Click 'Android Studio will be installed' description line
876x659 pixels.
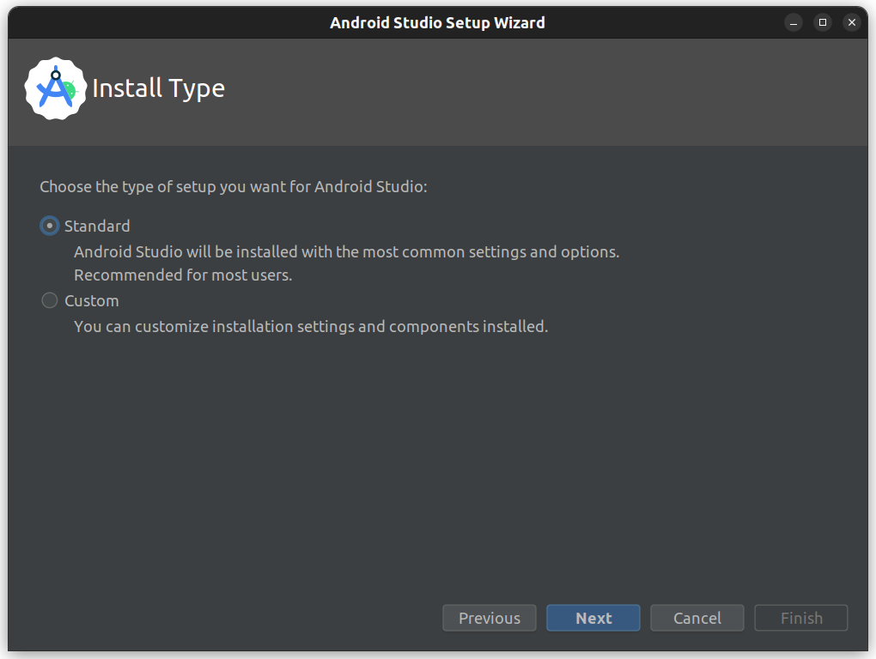(347, 252)
